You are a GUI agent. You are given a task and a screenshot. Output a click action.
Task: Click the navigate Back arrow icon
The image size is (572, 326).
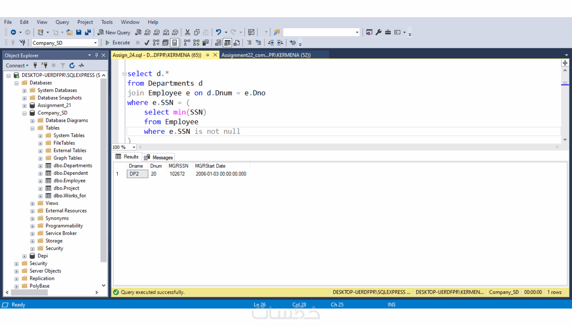point(13,32)
